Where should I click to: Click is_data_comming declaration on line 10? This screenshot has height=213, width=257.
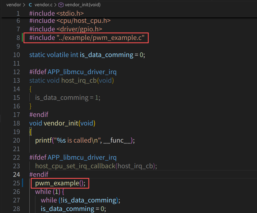106,55
